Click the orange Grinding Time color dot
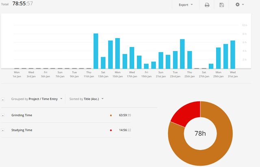 (x=111, y=116)
